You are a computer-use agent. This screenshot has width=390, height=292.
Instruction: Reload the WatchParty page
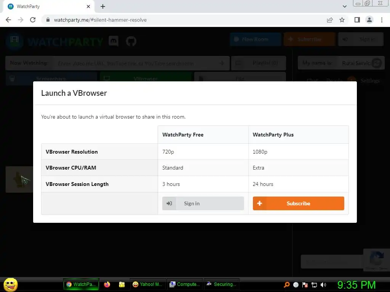click(x=33, y=20)
